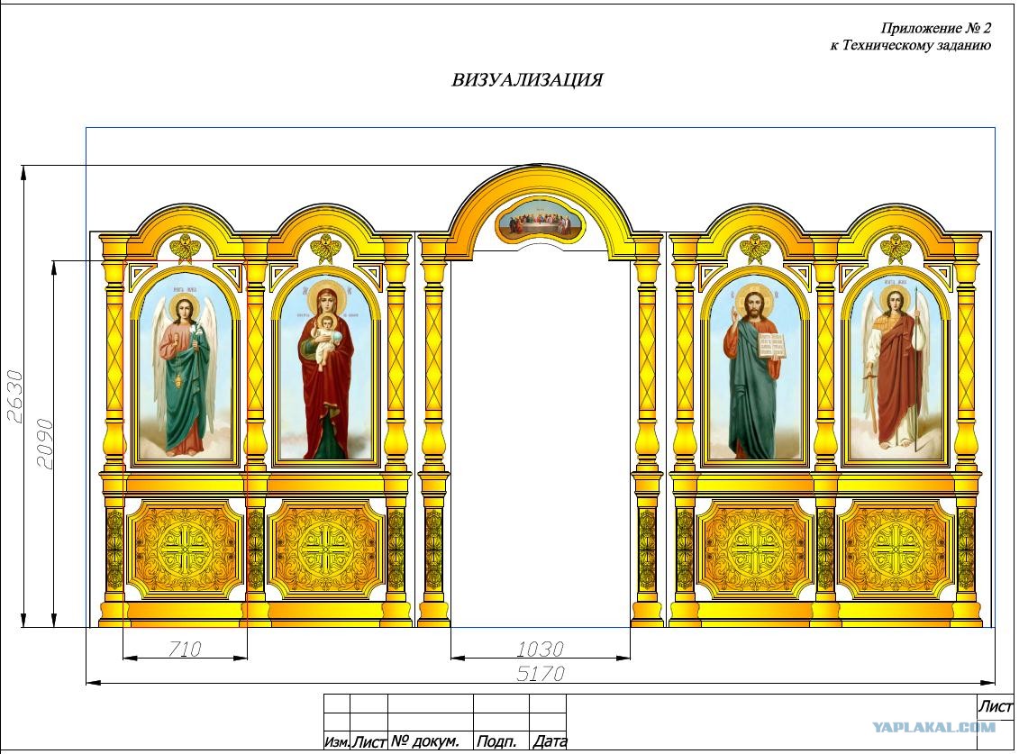Select the archangel with spear icon

pos(896,371)
